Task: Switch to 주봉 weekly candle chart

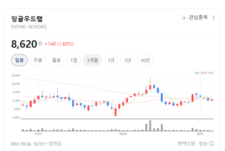Action: coord(38,60)
